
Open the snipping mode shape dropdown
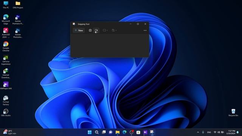(x=105, y=30)
